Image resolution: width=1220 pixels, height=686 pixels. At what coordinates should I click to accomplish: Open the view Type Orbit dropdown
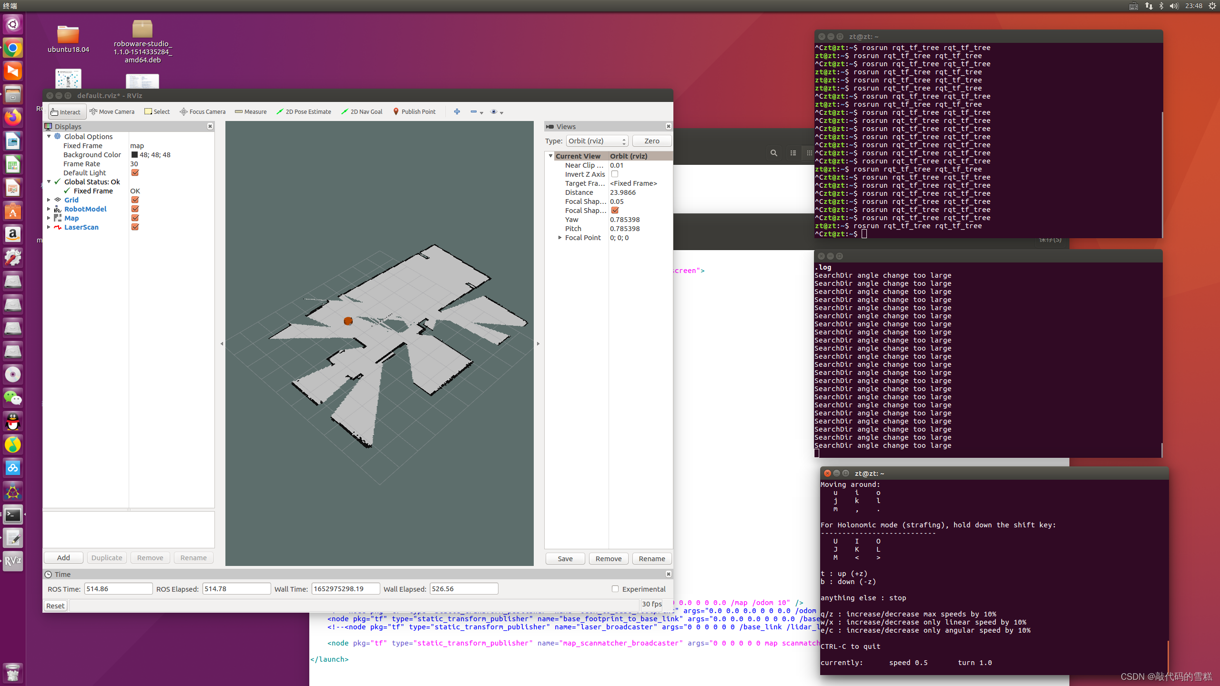pos(597,141)
